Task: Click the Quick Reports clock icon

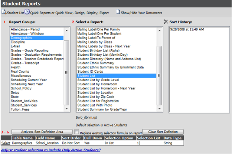Action: (x=27, y=12)
